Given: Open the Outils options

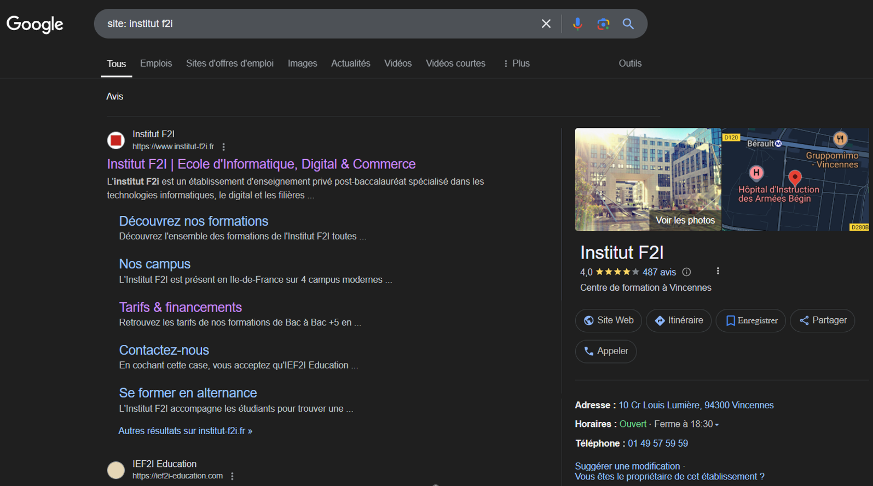Looking at the screenshot, I should click(x=630, y=63).
